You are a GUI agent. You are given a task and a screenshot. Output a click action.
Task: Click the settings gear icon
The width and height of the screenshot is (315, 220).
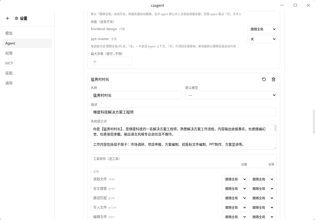point(17,18)
